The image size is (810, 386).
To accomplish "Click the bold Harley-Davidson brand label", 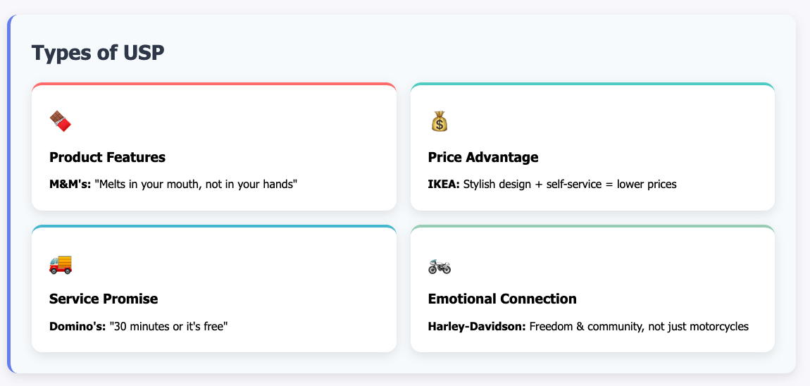I will 477,326.
